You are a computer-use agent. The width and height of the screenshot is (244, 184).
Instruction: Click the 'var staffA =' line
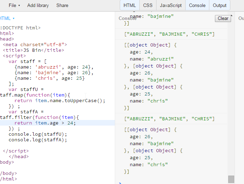coord(26,112)
